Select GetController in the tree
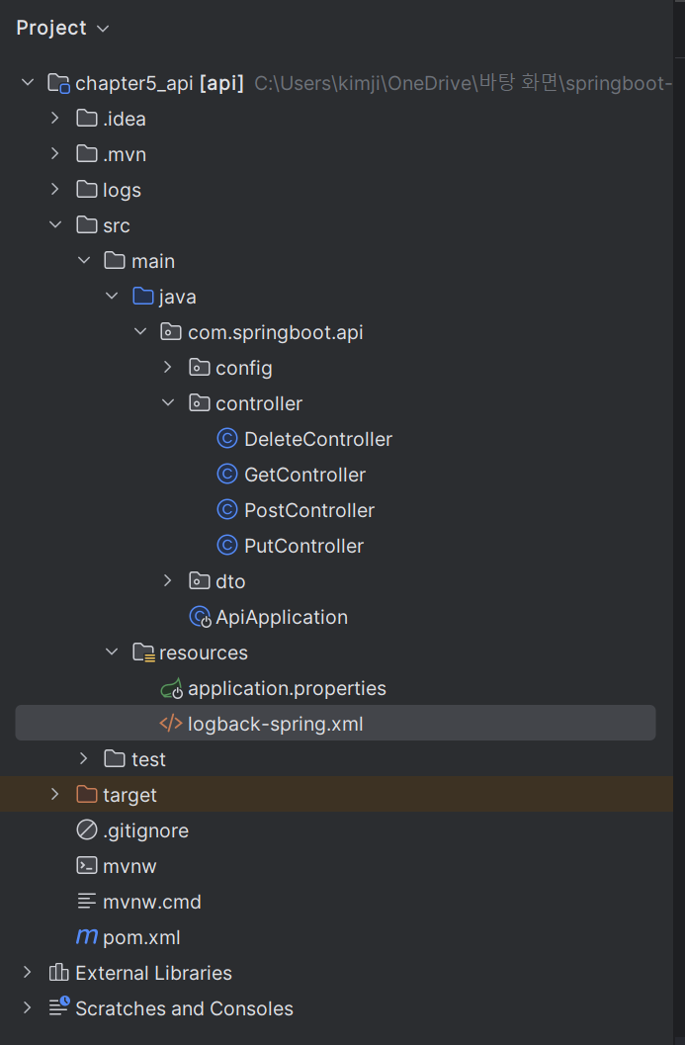The image size is (685, 1045). tap(304, 475)
